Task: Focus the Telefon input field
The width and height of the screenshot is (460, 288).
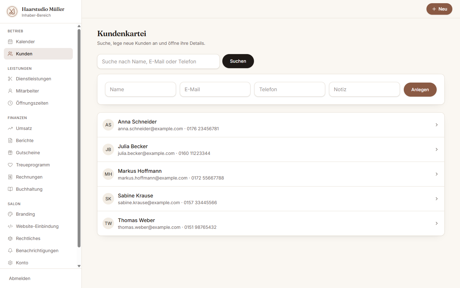Action: pyautogui.click(x=290, y=89)
